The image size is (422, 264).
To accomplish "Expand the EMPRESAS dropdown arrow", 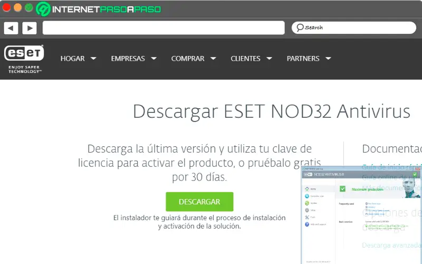I will point(154,58).
